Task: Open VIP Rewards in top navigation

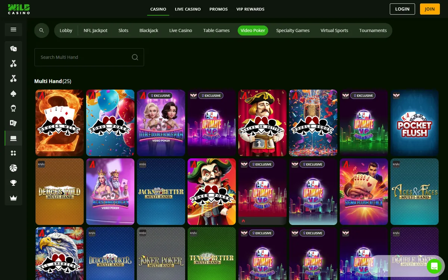Action: click(251, 9)
